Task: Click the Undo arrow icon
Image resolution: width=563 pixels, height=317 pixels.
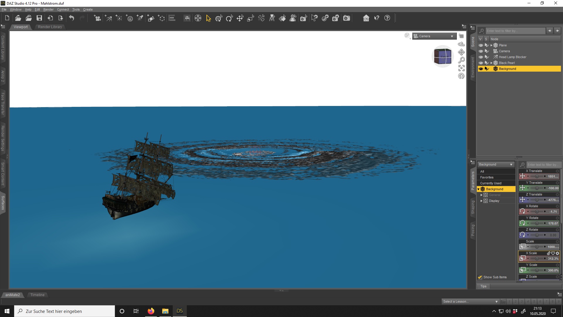Action: [x=72, y=18]
